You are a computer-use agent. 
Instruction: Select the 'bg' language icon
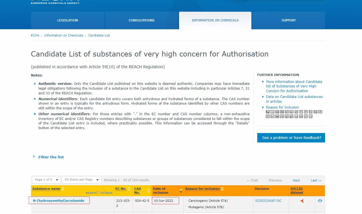[268, 112]
